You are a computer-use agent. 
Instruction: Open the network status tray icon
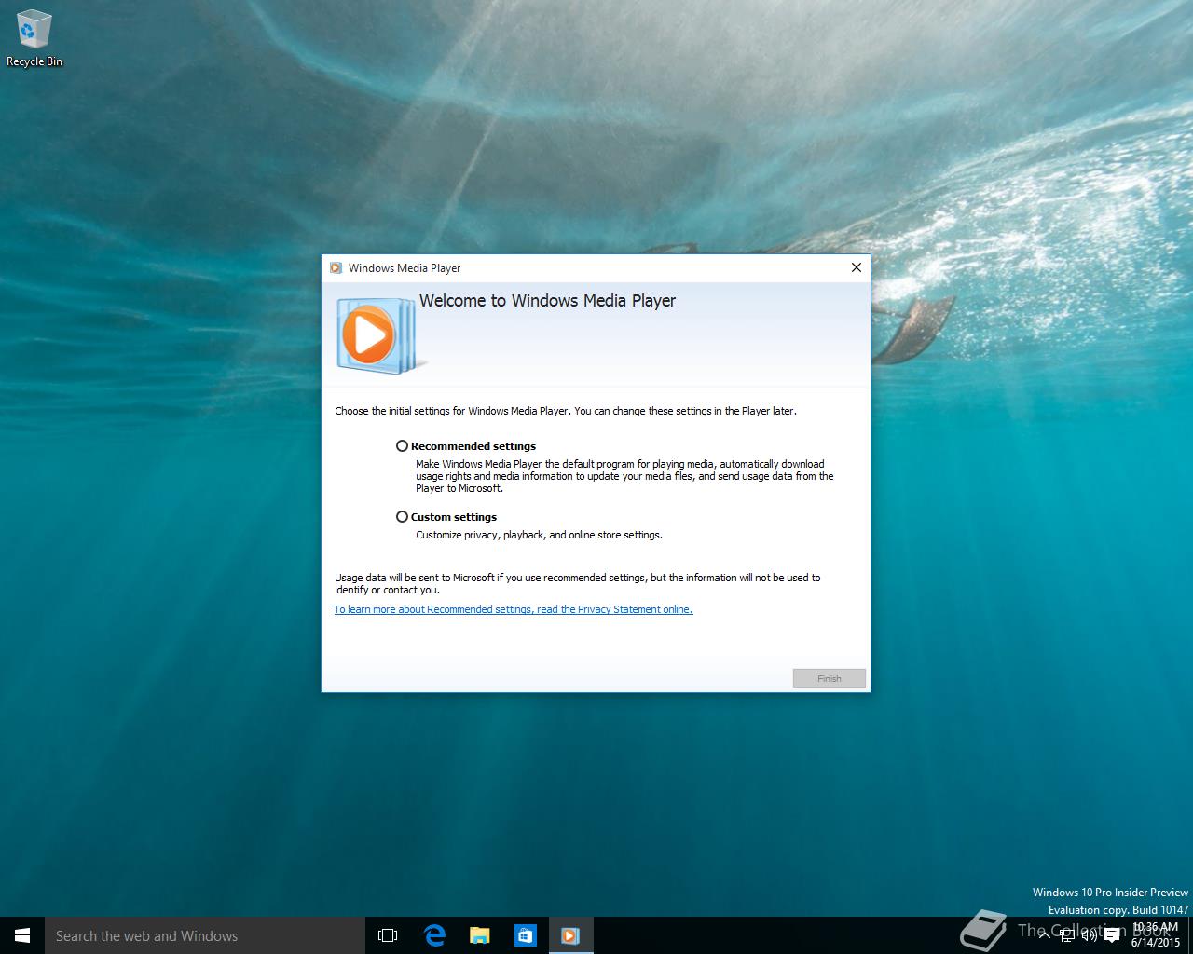1067,935
